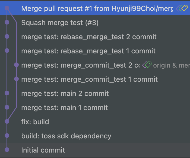This screenshot has width=190, height=158.
Task: Click the graph dot for build: toss sdk dependency
Action: pyautogui.click(x=7, y=136)
